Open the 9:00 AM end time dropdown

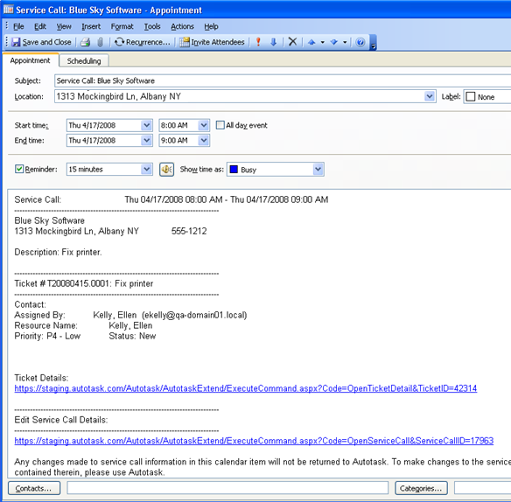click(x=204, y=141)
